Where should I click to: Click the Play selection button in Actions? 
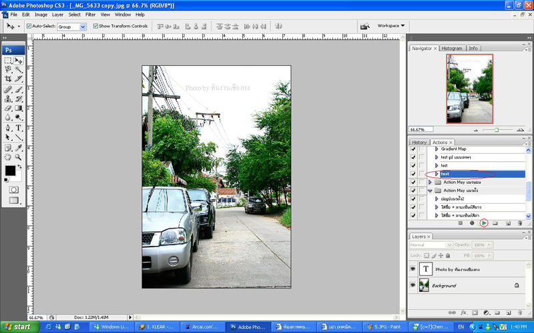(483, 223)
